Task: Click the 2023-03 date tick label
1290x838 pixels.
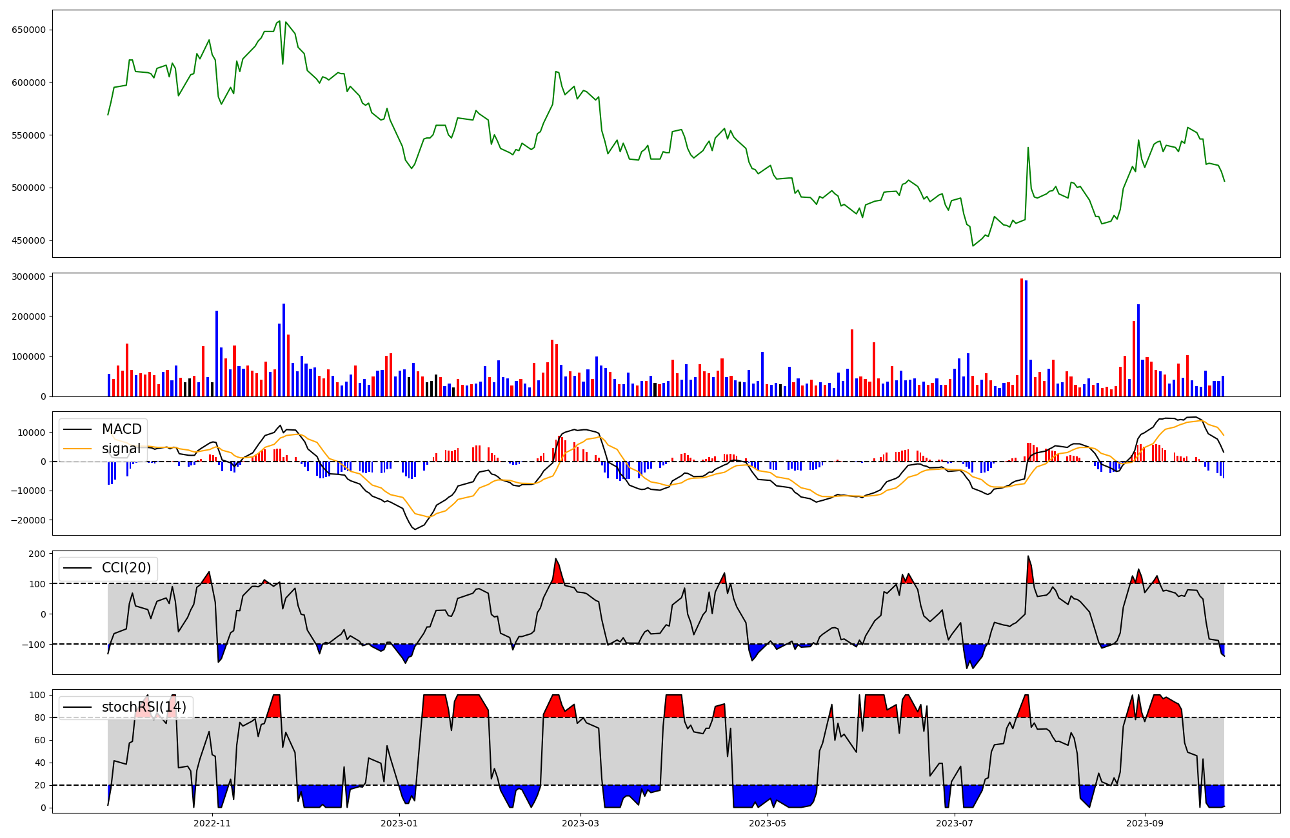Action: (x=580, y=823)
